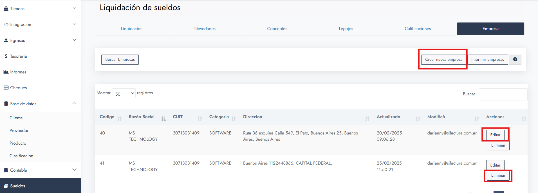Sort table by Código column arrows
The image size is (538, 193).
click(x=119, y=119)
